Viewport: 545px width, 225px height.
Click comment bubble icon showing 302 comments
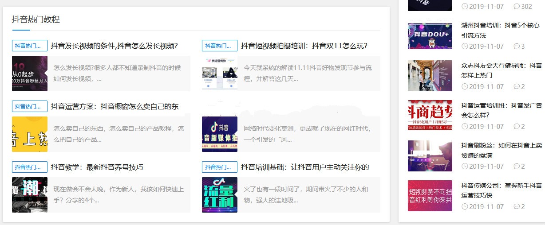coord(517,6)
